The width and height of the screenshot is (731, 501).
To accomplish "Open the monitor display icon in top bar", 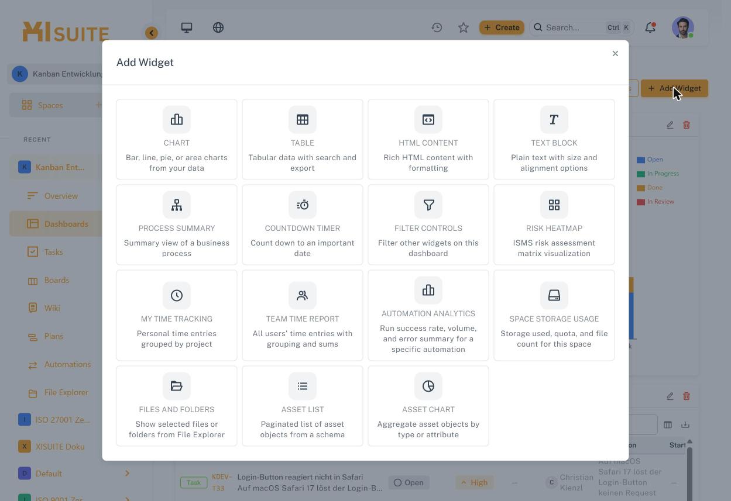I will coord(187,27).
